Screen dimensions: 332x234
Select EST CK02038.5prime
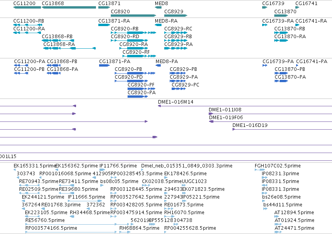(x=162, y=181)
